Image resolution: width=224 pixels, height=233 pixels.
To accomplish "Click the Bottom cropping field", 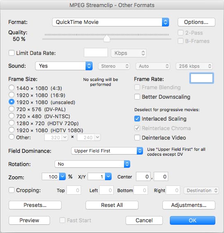I will point(141,190).
